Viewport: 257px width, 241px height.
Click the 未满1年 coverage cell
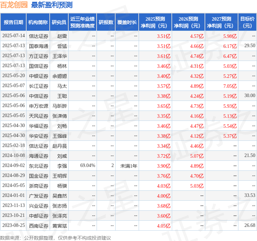coord(129,166)
